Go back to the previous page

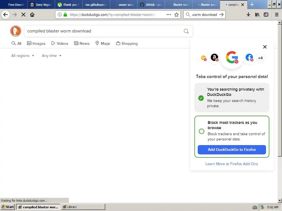[x=6, y=15]
